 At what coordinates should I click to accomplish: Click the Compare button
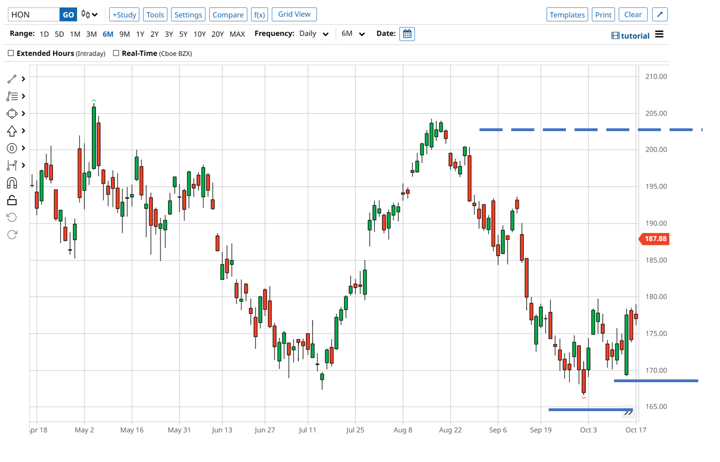(x=228, y=14)
